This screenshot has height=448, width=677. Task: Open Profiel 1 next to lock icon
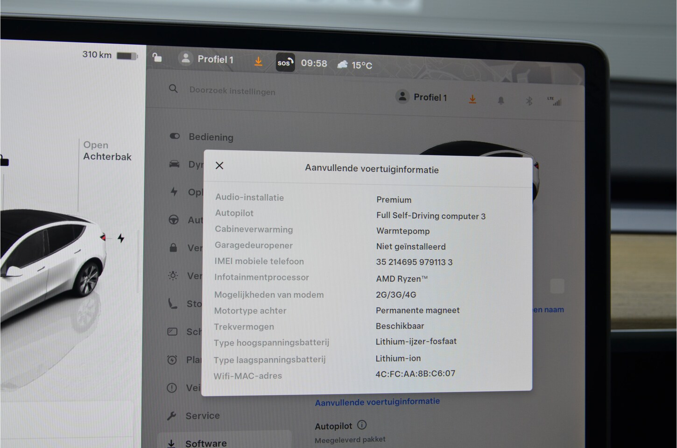[206, 59]
